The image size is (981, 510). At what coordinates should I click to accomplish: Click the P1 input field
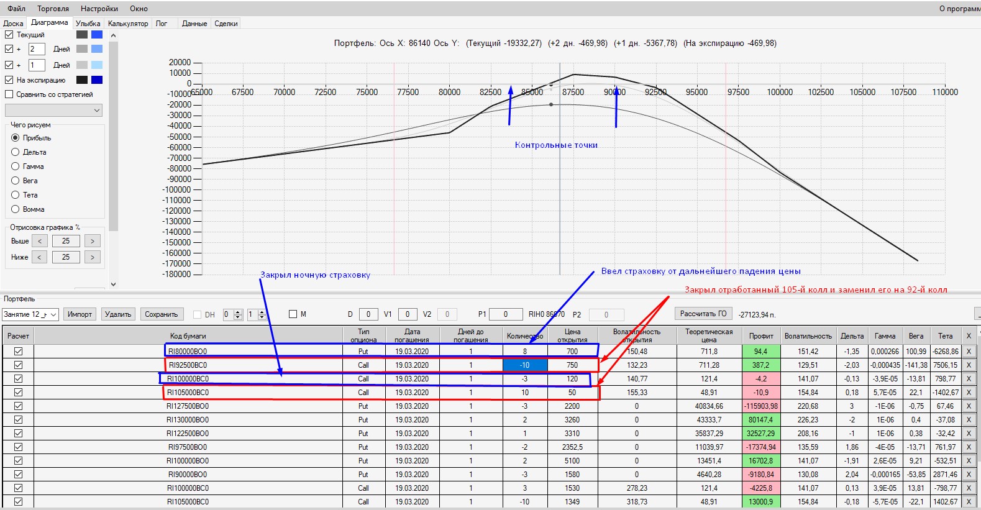(505, 314)
